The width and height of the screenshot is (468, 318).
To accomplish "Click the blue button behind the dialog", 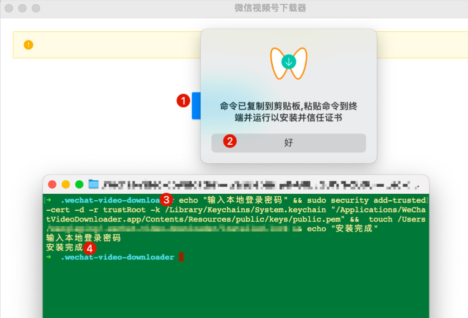I will pos(196,106).
